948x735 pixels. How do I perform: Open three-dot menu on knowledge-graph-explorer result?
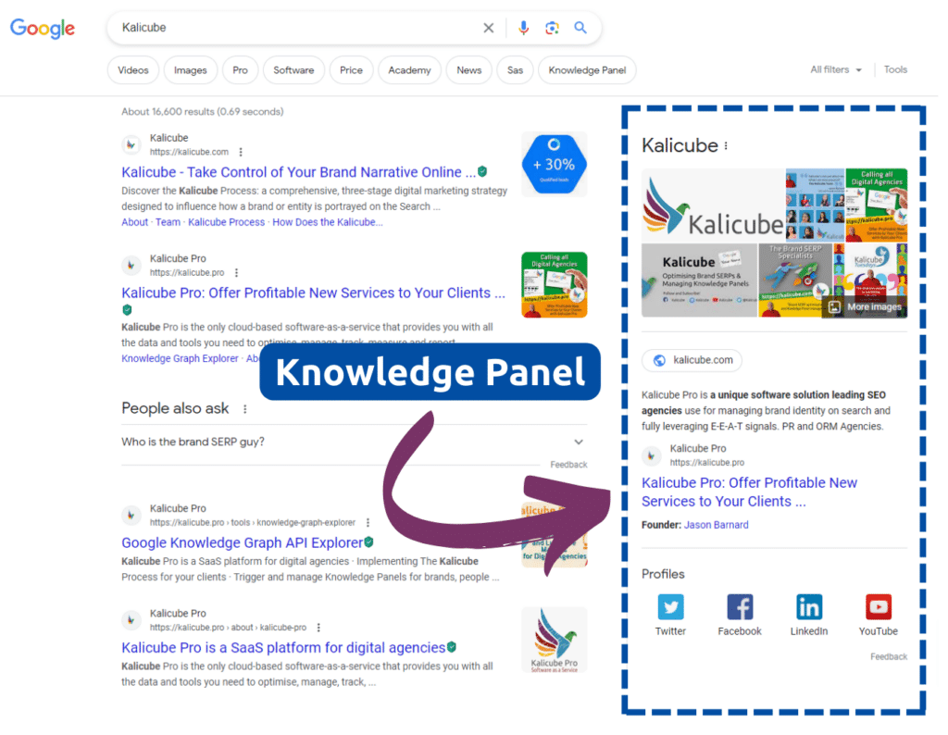pyautogui.click(x=368, y=522)
